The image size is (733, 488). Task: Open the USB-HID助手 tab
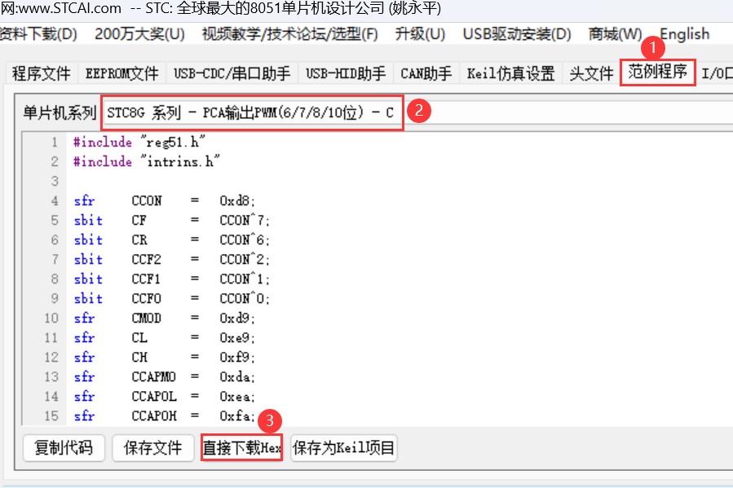pyautogui.click(x=346, y=73)
